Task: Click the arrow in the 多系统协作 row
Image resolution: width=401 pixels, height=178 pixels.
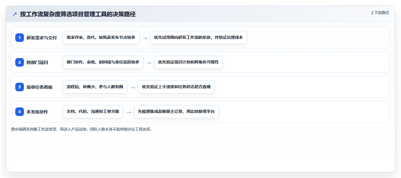Action: point(129,112)
